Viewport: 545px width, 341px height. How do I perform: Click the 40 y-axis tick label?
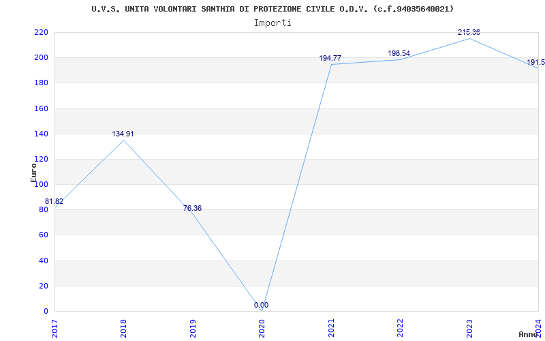[x=44, y=261]
